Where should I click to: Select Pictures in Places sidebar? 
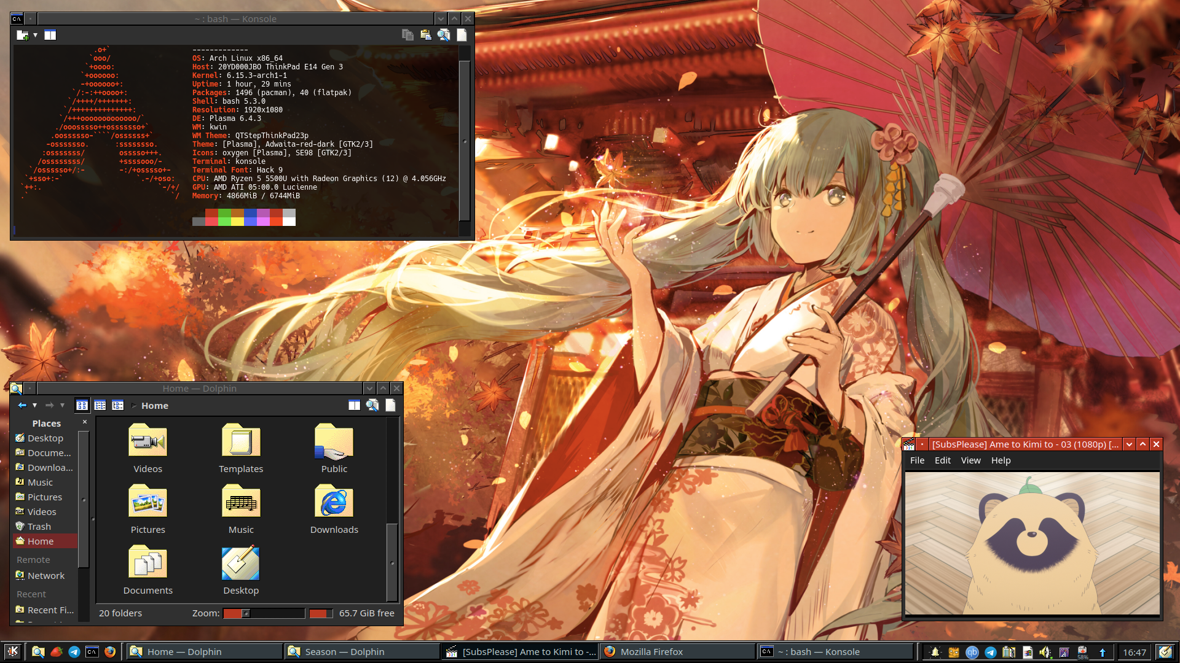click(45, 497)
